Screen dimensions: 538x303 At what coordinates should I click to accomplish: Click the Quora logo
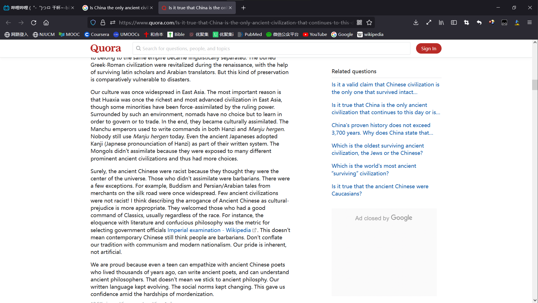click(x=106, y=49)
